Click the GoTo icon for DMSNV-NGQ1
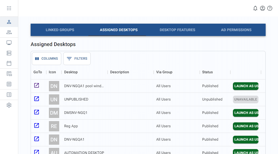 pos(37,112)
